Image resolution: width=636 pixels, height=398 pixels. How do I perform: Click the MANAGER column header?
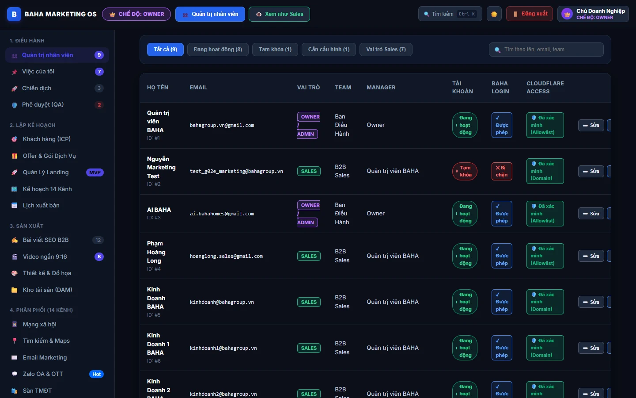click(381, 88)
